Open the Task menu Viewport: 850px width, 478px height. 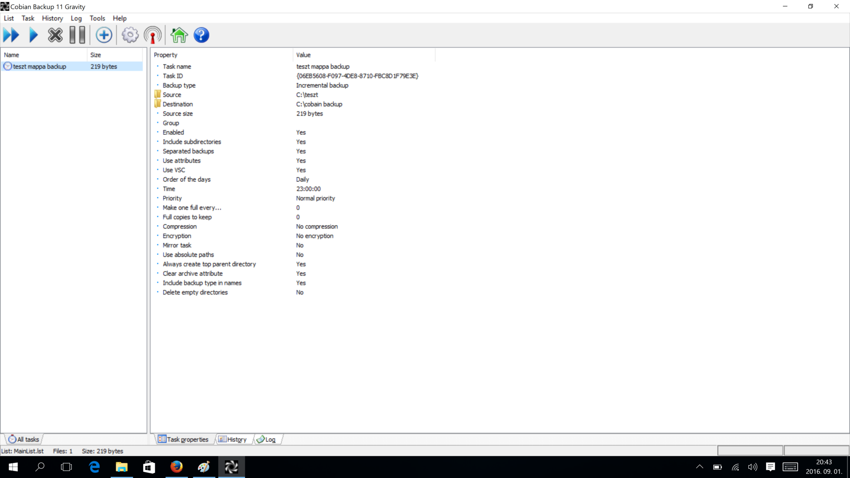pyautogui.click(x=27, y=18)
